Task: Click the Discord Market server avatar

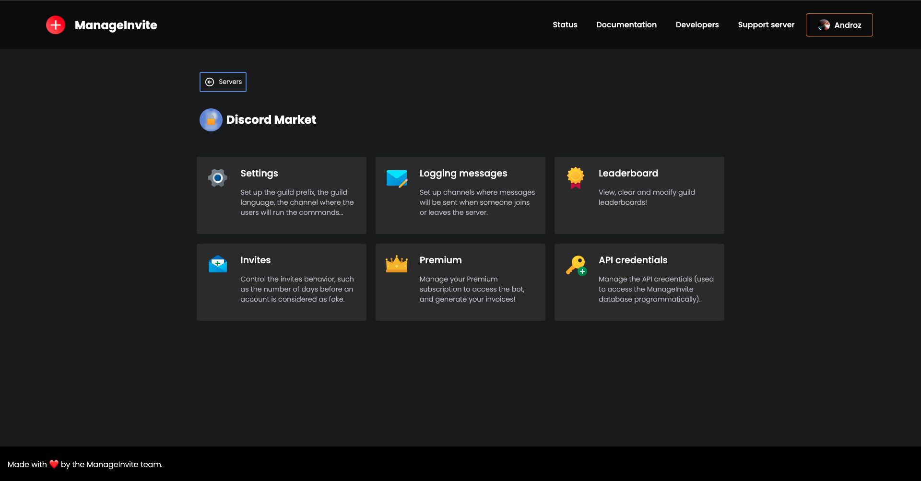Action: (211, 120)
